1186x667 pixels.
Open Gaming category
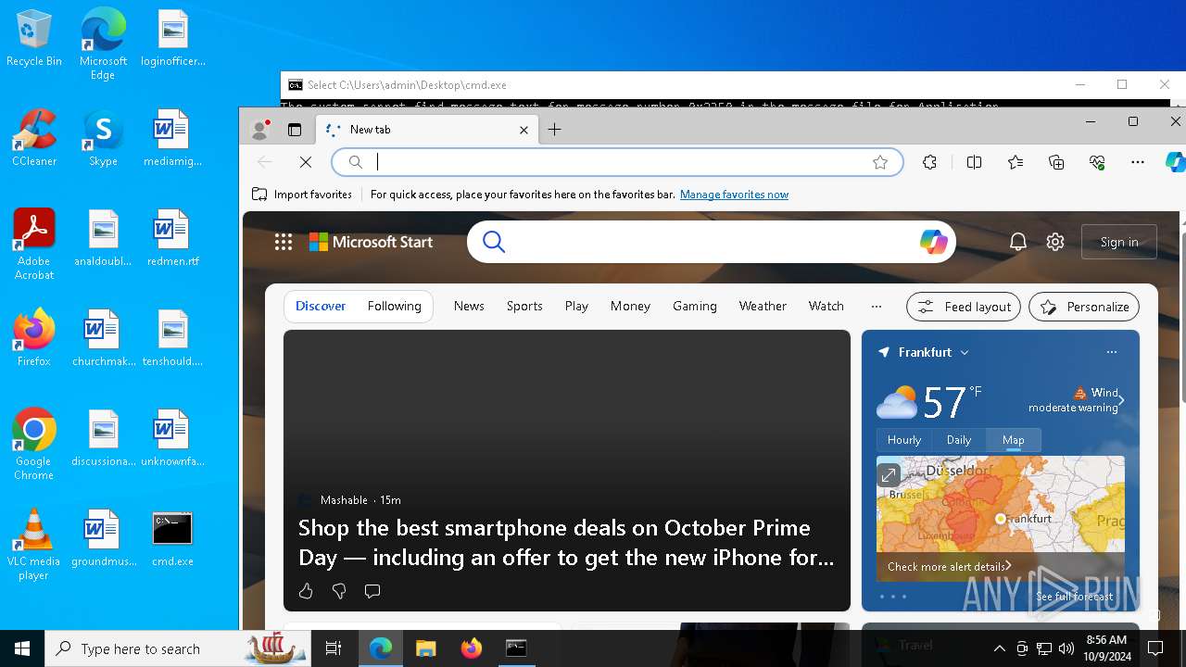(x=695, y=306)
